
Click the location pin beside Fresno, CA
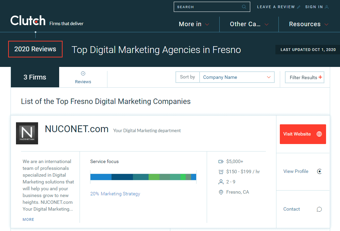click(221, 192)
